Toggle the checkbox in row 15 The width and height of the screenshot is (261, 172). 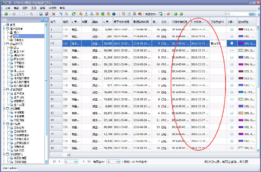coord(232,127)
